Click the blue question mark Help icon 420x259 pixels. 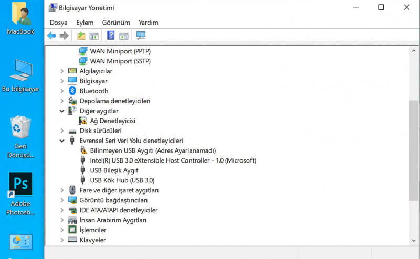pos(111,36)
